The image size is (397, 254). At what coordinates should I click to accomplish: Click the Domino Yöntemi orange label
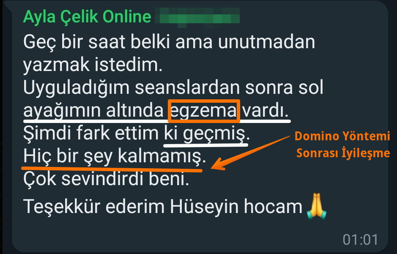click(342, 136)
